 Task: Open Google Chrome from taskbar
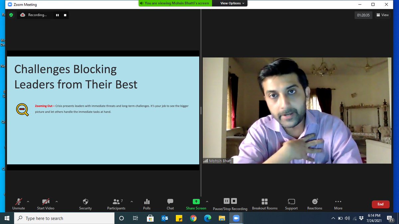coord(193,218)
